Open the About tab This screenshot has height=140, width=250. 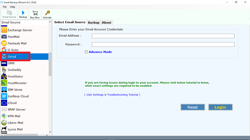tap(106, 22)
